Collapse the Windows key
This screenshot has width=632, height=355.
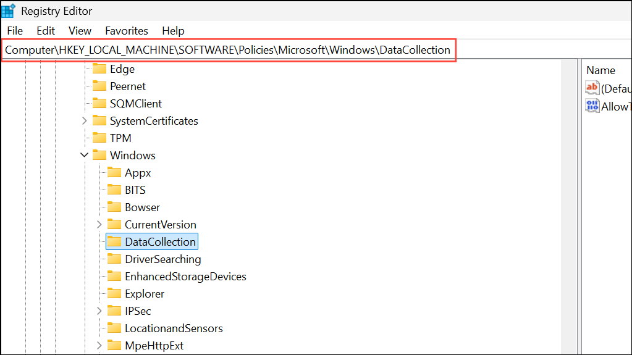click(x=84, y=155)
